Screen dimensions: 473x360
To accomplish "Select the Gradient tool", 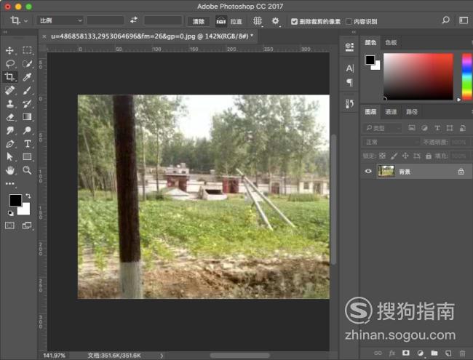I will click(27, 117).
